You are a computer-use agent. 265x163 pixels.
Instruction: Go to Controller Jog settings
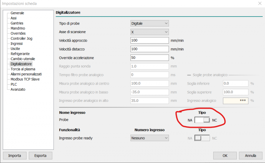pyautogui.click(x=22, y=39)
